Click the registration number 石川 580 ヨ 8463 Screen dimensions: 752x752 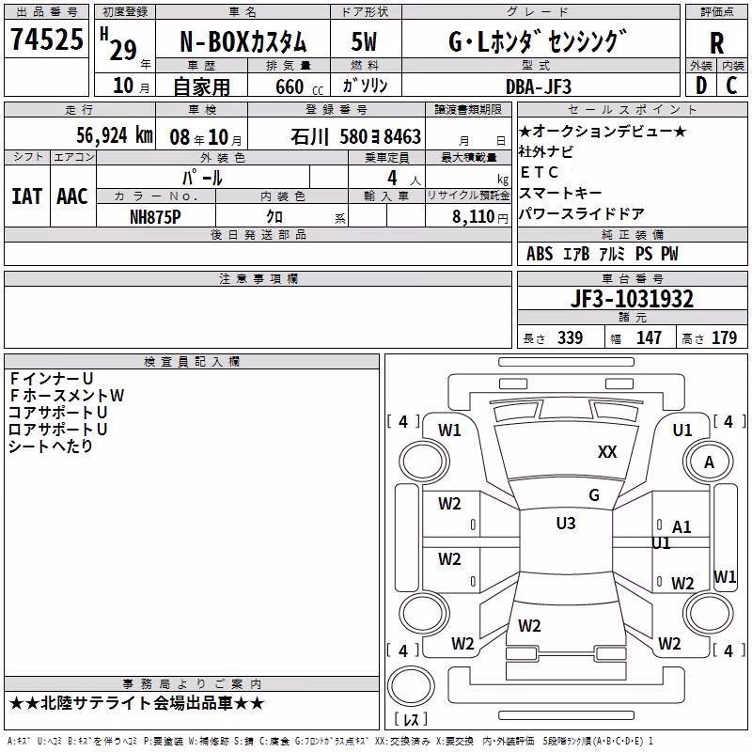356,136
